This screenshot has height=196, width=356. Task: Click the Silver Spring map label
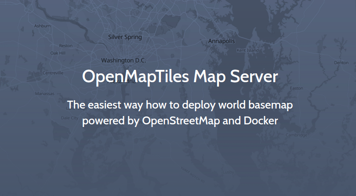click(125, 37)
